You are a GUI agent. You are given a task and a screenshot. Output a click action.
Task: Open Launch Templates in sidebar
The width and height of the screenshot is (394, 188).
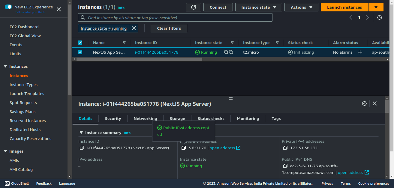point(27,94)
